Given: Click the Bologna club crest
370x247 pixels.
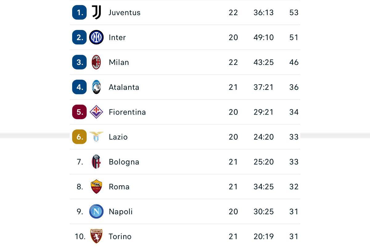Looking at the screenshot, I should [x=96, y=162].
